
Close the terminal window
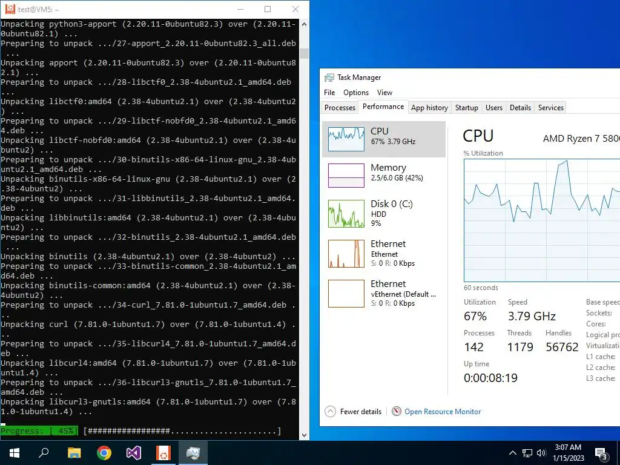coord(295,9)
